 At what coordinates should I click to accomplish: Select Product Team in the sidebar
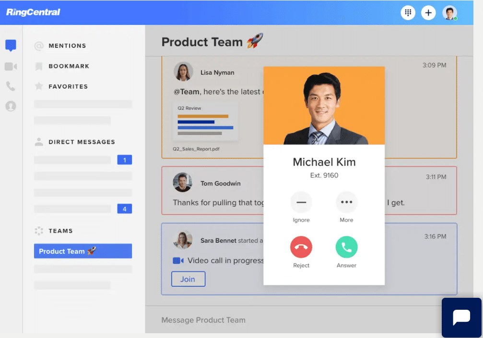(82, 251)
